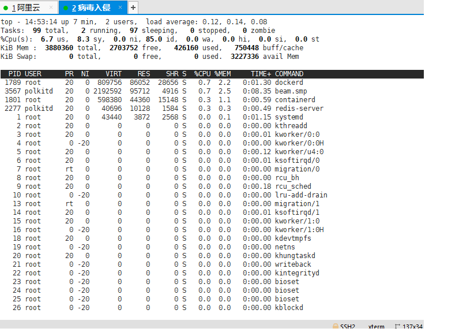Click the rcu_sched process command
The image size is (459, 332).
293,186
